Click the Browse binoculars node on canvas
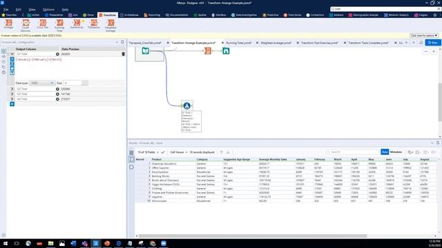 [x=226, y=51]
